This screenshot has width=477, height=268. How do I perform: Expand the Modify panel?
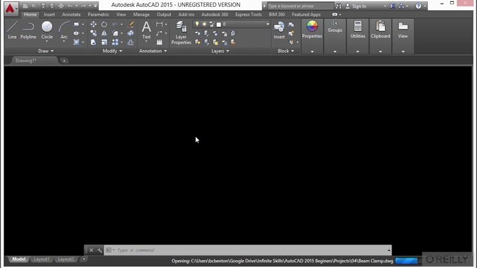pos(112,51)
